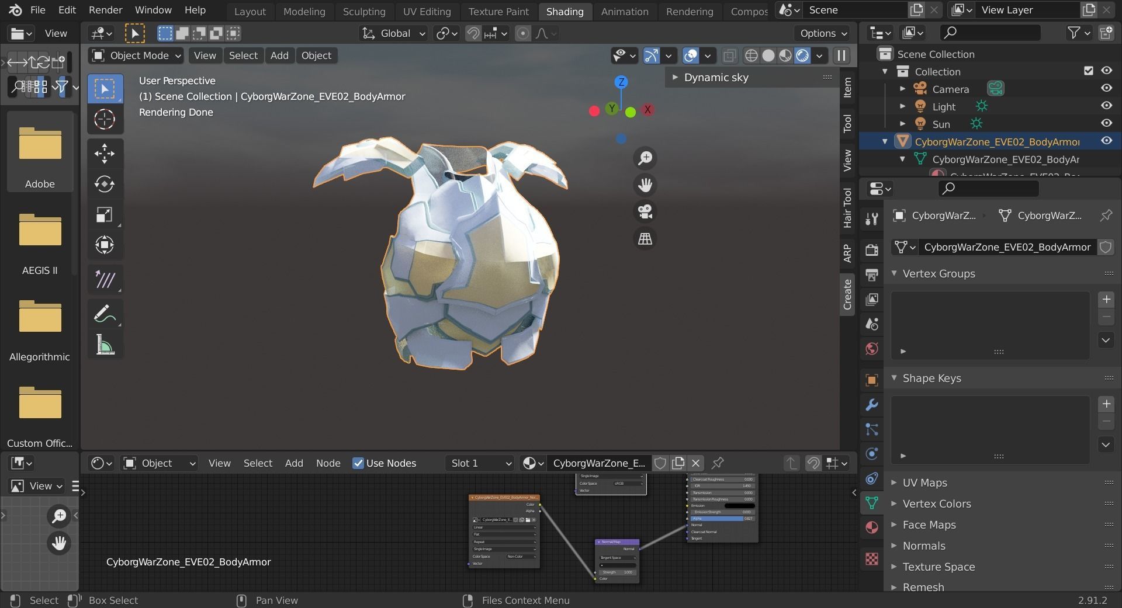The image size is (1122, 608).
Task: Select the Scale tool
Action: click(105, 214)
